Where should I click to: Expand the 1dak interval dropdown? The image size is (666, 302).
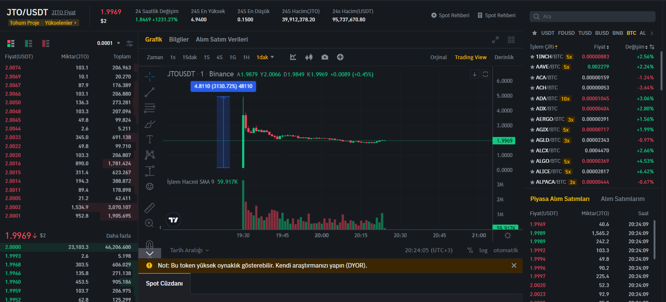(265, 57)
